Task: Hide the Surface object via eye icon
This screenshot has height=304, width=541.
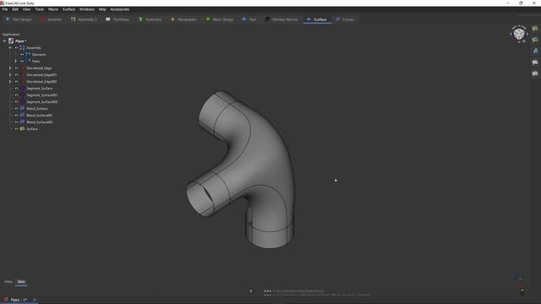Action: 16,129
